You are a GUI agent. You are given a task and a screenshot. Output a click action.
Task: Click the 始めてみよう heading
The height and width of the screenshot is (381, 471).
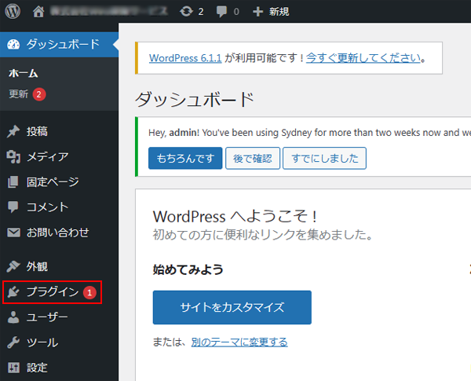click(188, 269)
